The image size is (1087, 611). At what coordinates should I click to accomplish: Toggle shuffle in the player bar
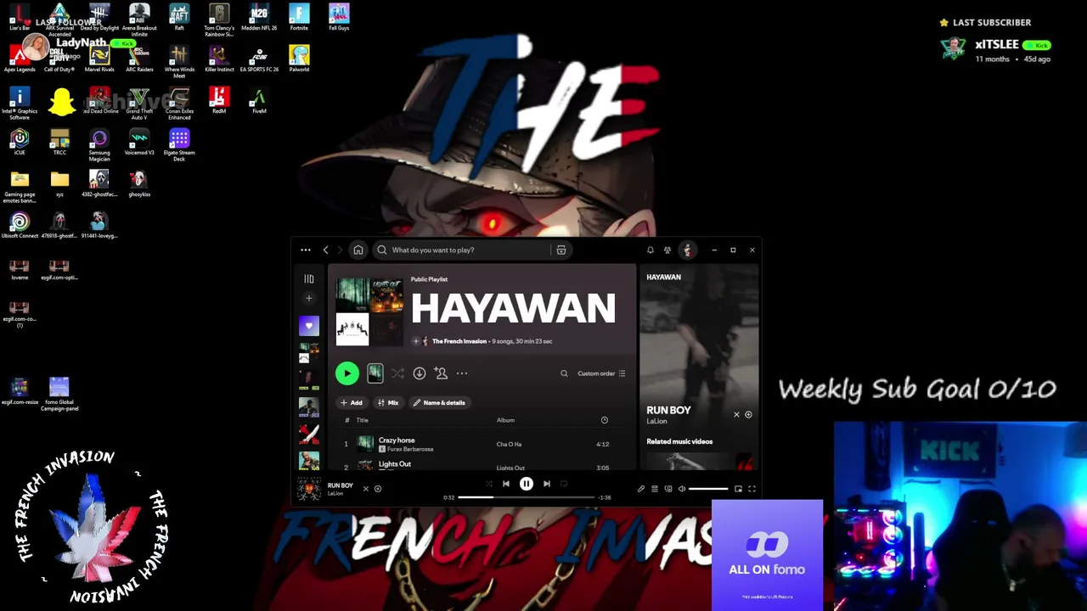coord(488,484)
